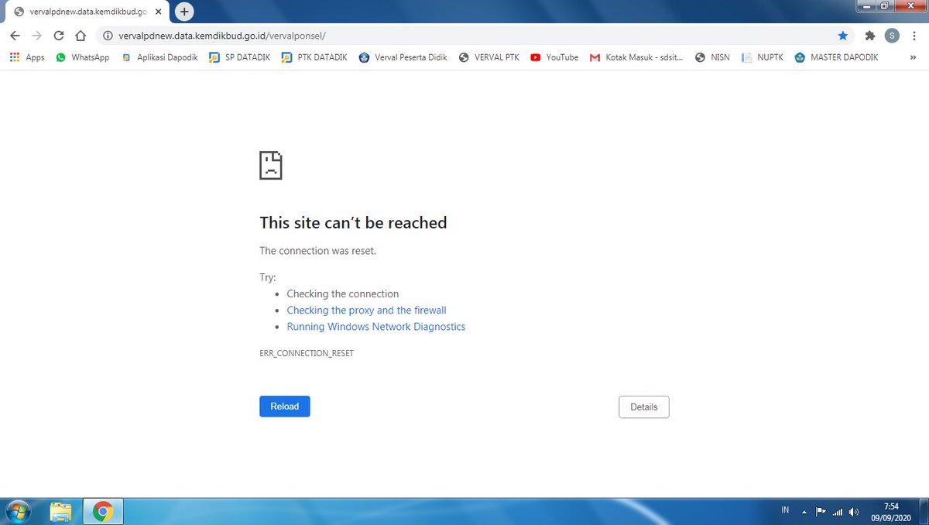The width and height of the screenshot is (929, 525).
Task: View site information icon in address bar
Action: coord(108,36)
